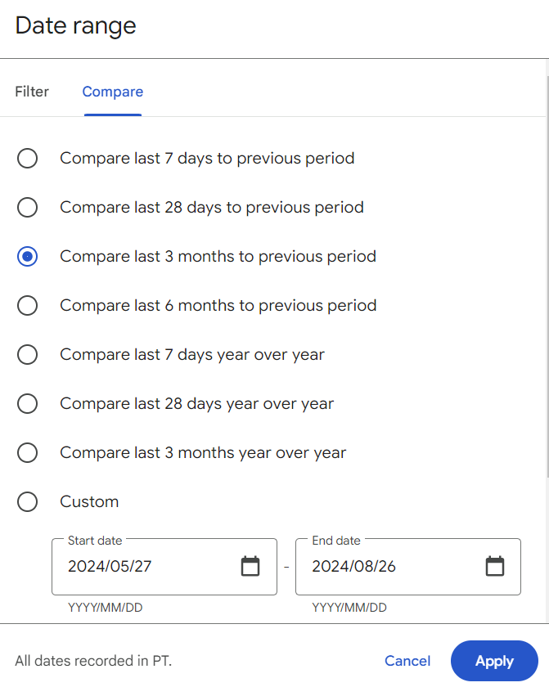Choose Compare last 28 days year over year
Image resolution: width=549 pixels, height=696 pixels.
(x=28, y=403)
